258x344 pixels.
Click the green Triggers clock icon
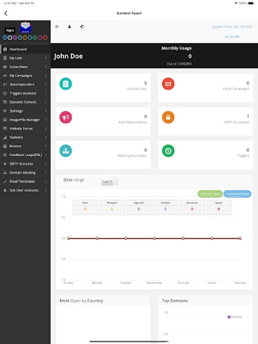168,151
